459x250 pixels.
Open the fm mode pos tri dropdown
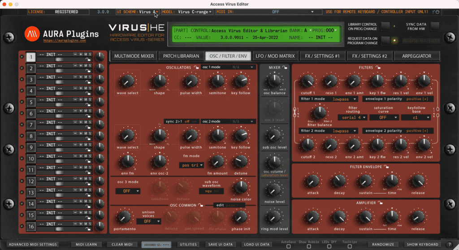pos(191,165)
